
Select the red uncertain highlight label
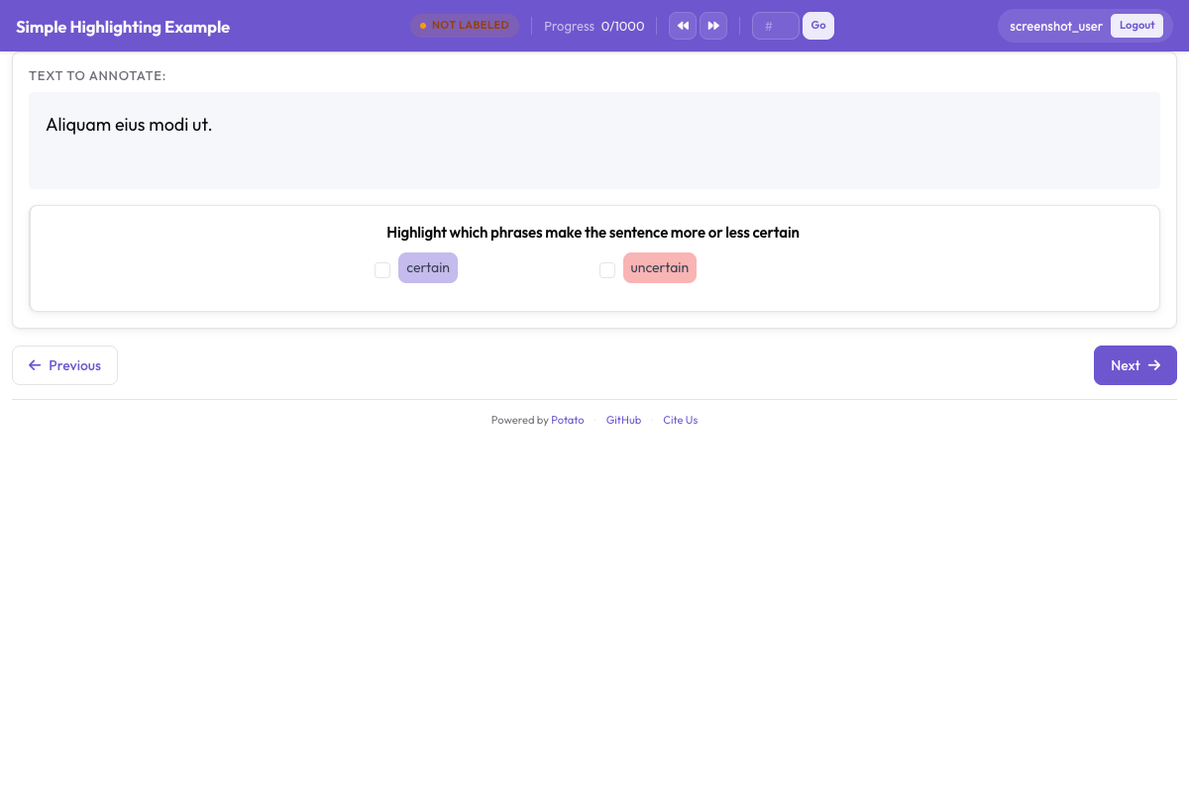click(659, 267)
